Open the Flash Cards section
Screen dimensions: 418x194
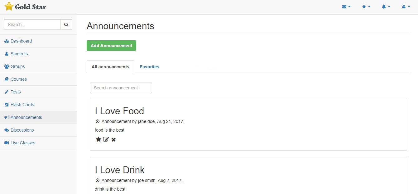pyautogui.click(x=22, y=105)
